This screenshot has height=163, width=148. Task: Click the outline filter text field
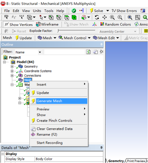coord(64,52)
